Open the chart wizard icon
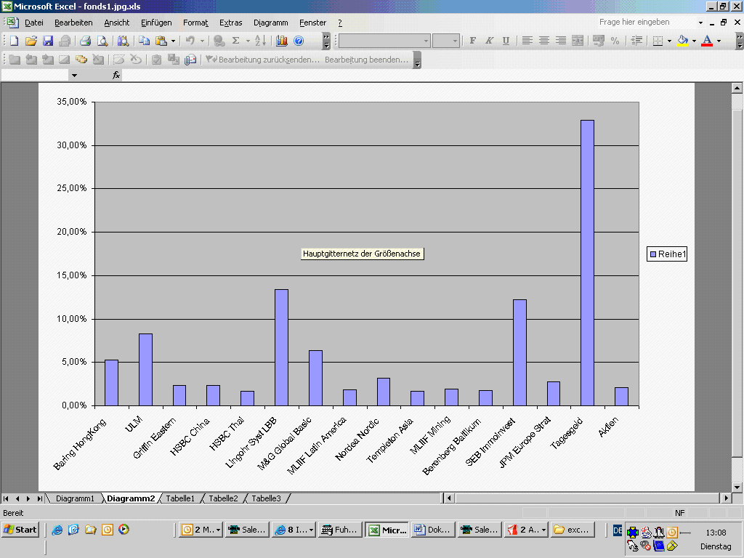This screenshot has width=744, height=558. tap(282, 41)
